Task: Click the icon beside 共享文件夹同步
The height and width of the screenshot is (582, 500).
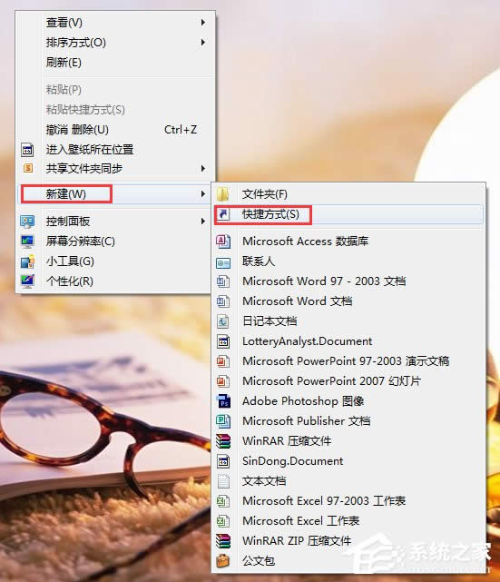Action: [x=28, y=169]
